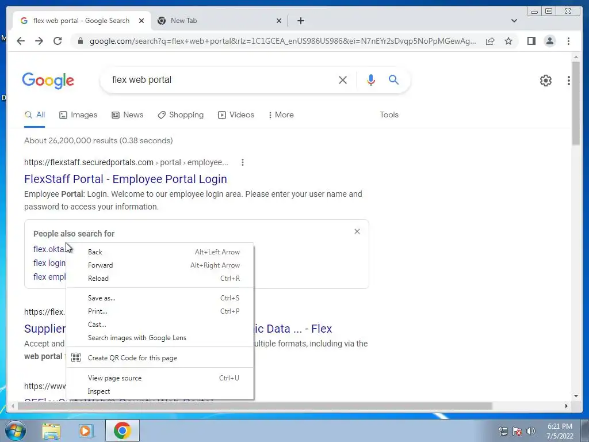
Task: Click the volume speaker tray icon
Action: pyautogui.click(x=531, y=431)
